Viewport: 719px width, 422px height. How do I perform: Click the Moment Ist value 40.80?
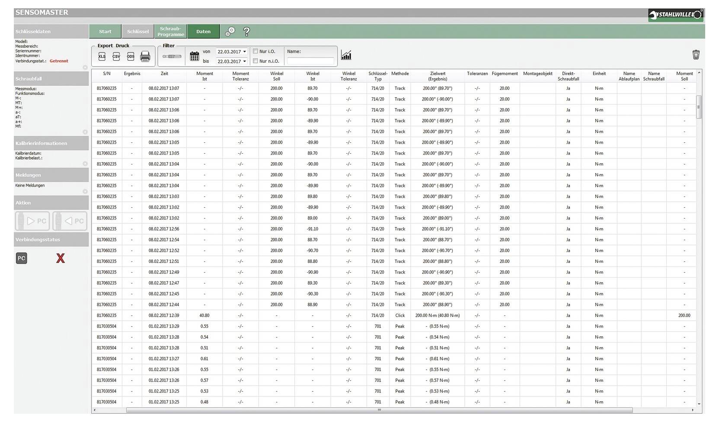(x=205, y=316)
